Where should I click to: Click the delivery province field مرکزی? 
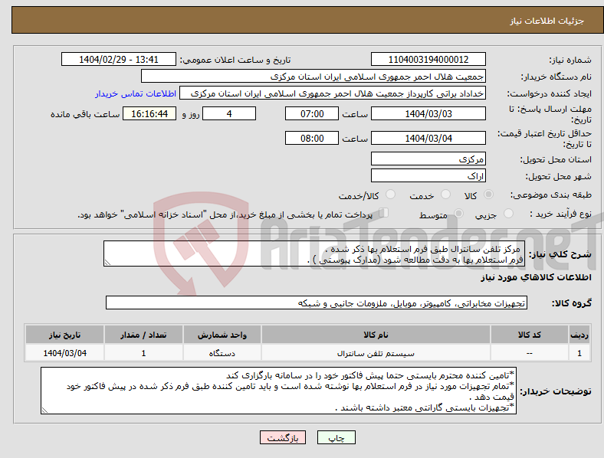[428, 159]
